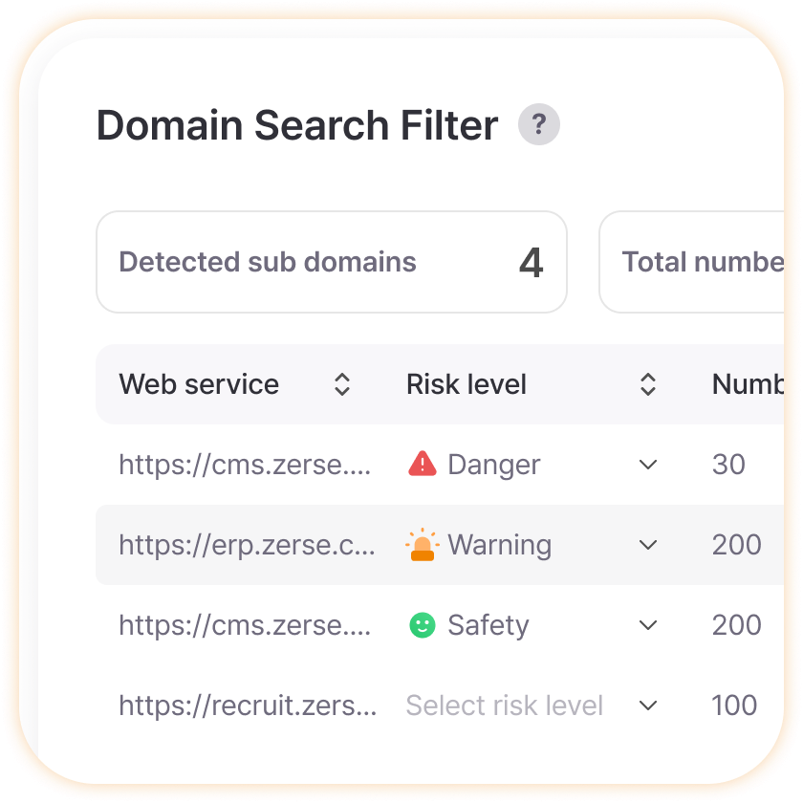This screenshot has height=803, width=803.
Task: Click the help question mark icon
Action: [x=539, y=124]
